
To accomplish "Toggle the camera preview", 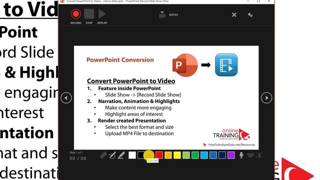I will [259, 155].
